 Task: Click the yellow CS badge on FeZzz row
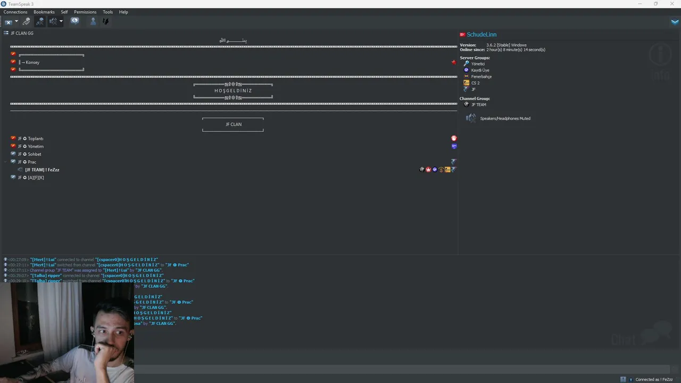pos(447,170)
